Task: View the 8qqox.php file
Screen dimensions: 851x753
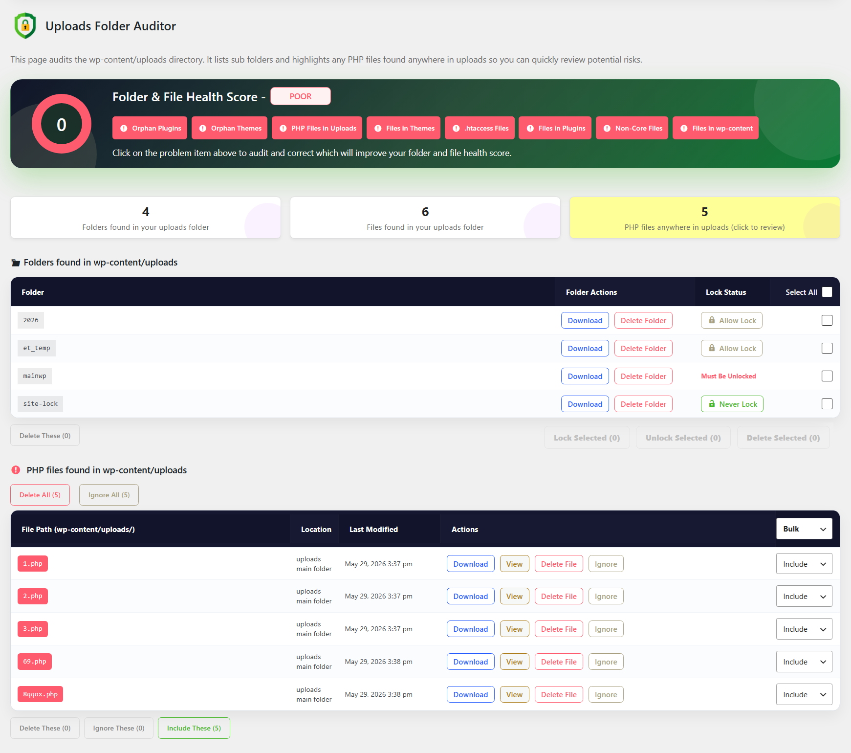Action: click(x=514, y=694)
